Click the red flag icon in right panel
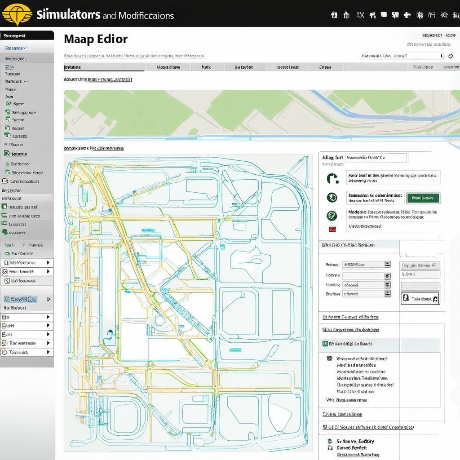Viewport: 460px width, 460px height. [332, 230]
